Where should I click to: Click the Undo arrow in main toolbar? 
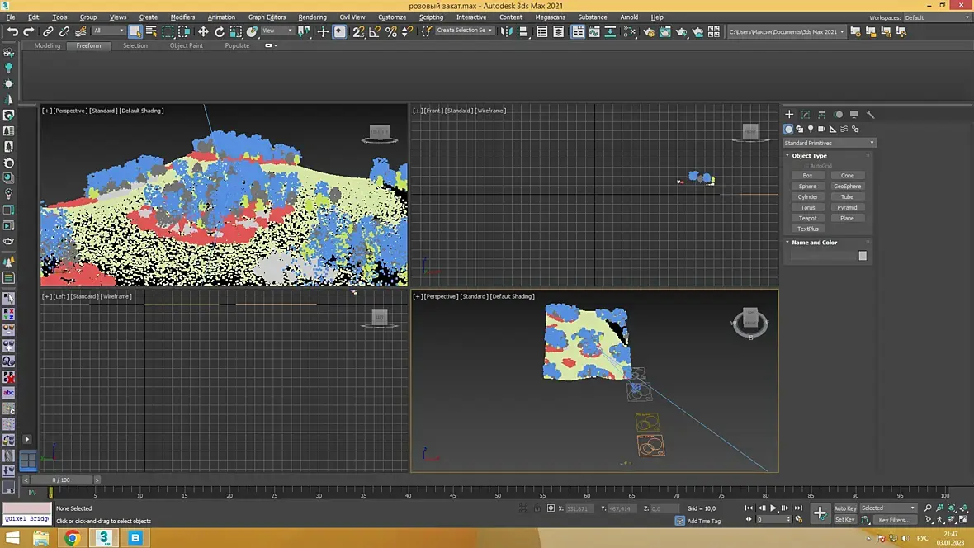point(12,31)
